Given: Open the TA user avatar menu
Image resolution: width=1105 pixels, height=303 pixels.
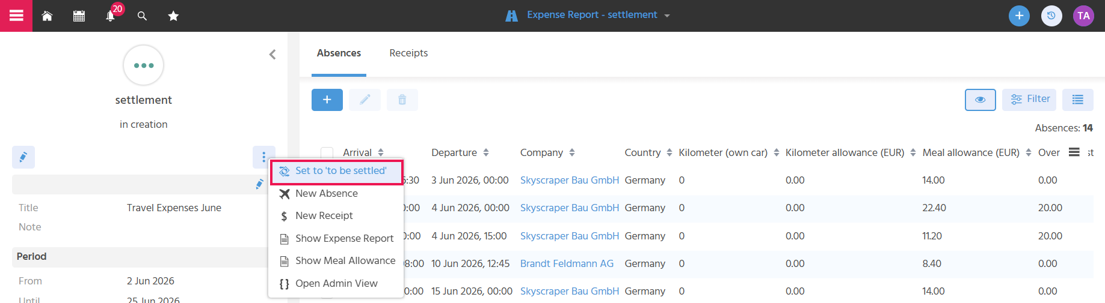Looking at the screenshot, I should click(x=1083, y=16).
